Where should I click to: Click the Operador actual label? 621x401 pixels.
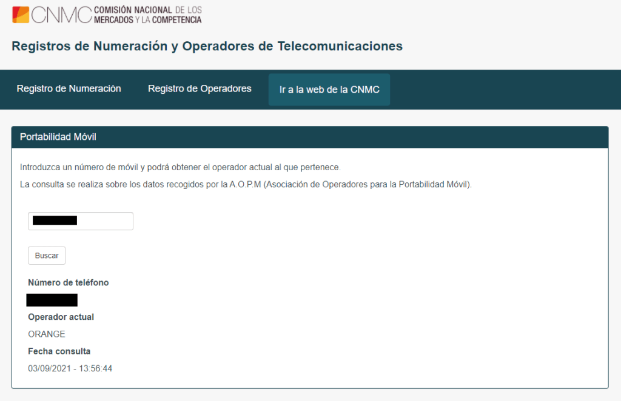pyautogui.click(x=61, y=317)
